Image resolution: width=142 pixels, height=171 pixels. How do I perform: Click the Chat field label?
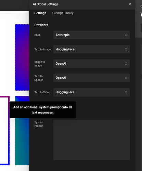[x=37, y=35]
